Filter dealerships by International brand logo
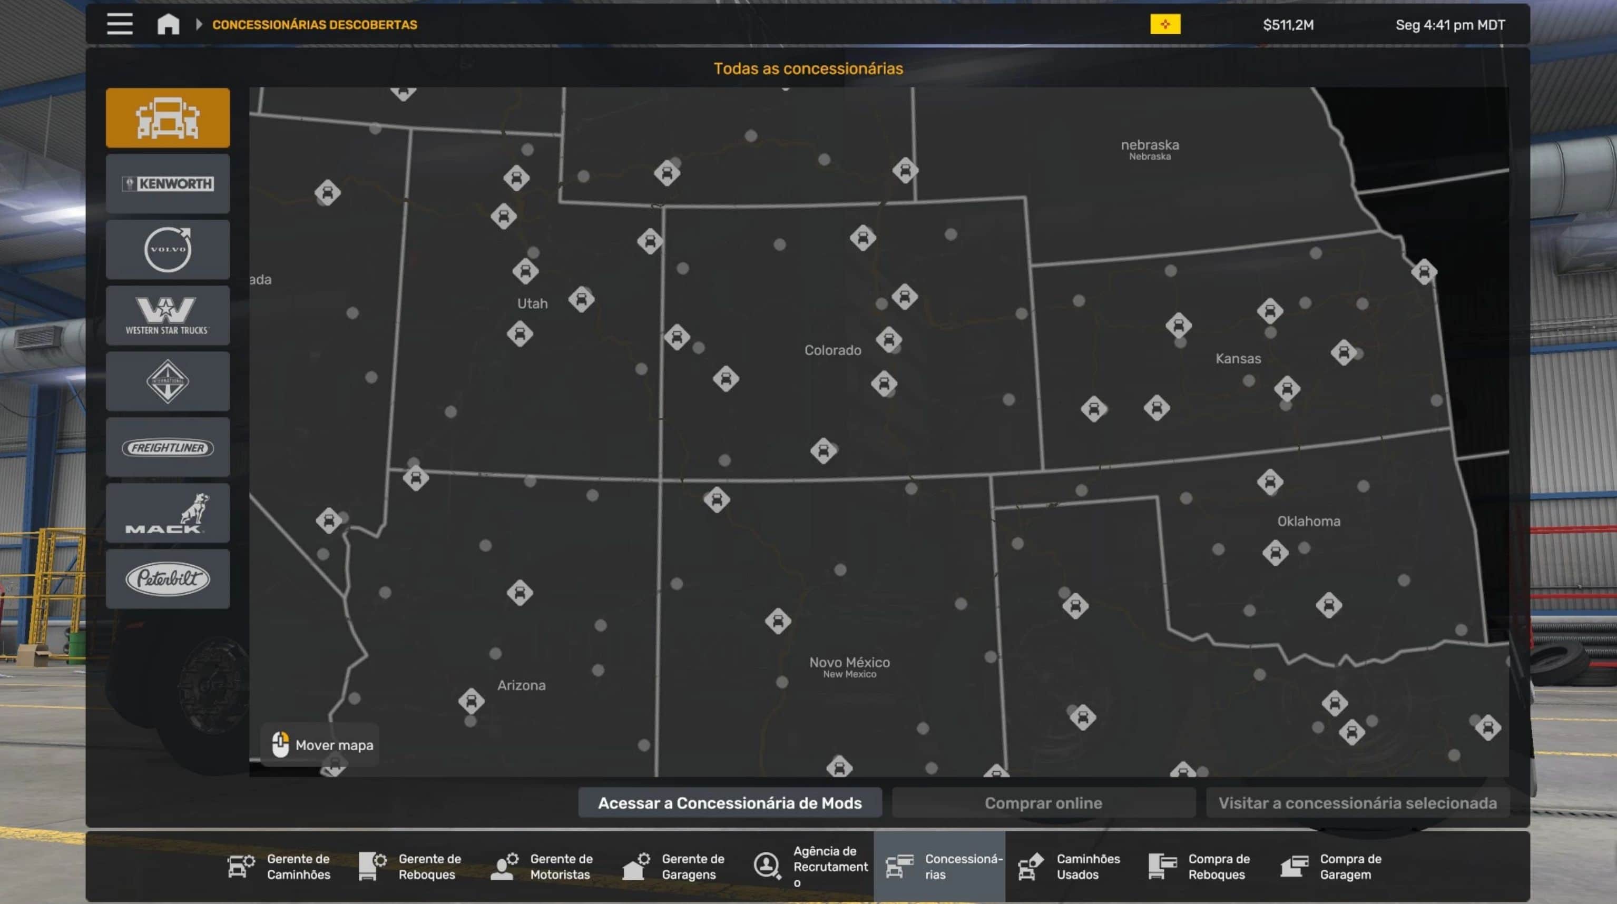 pos(168,381)
